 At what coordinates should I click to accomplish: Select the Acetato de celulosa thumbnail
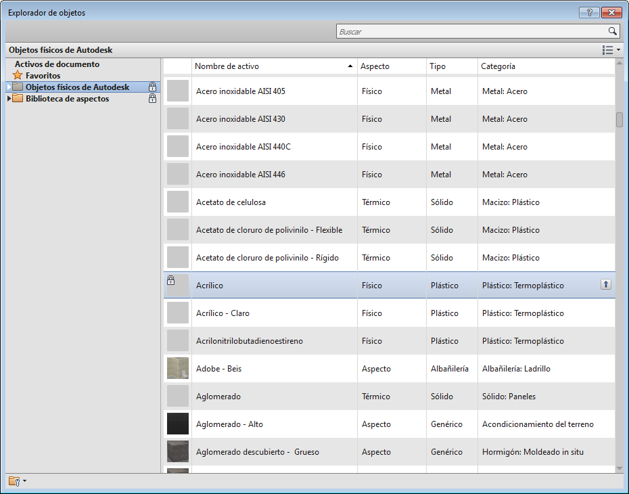[x=178, y=202]
